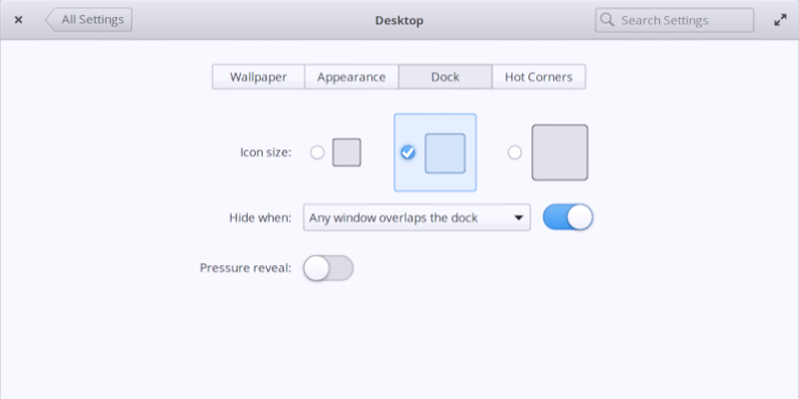Select the small icon size radio button

pos(318,153)
